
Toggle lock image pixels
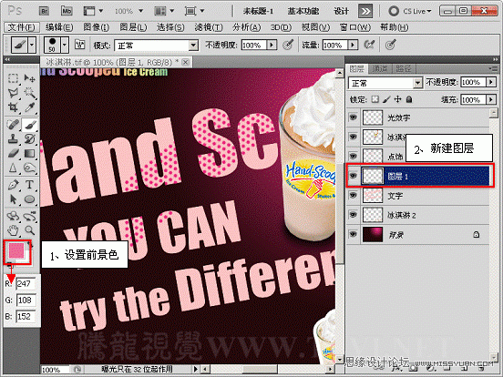tap(386, 99)
